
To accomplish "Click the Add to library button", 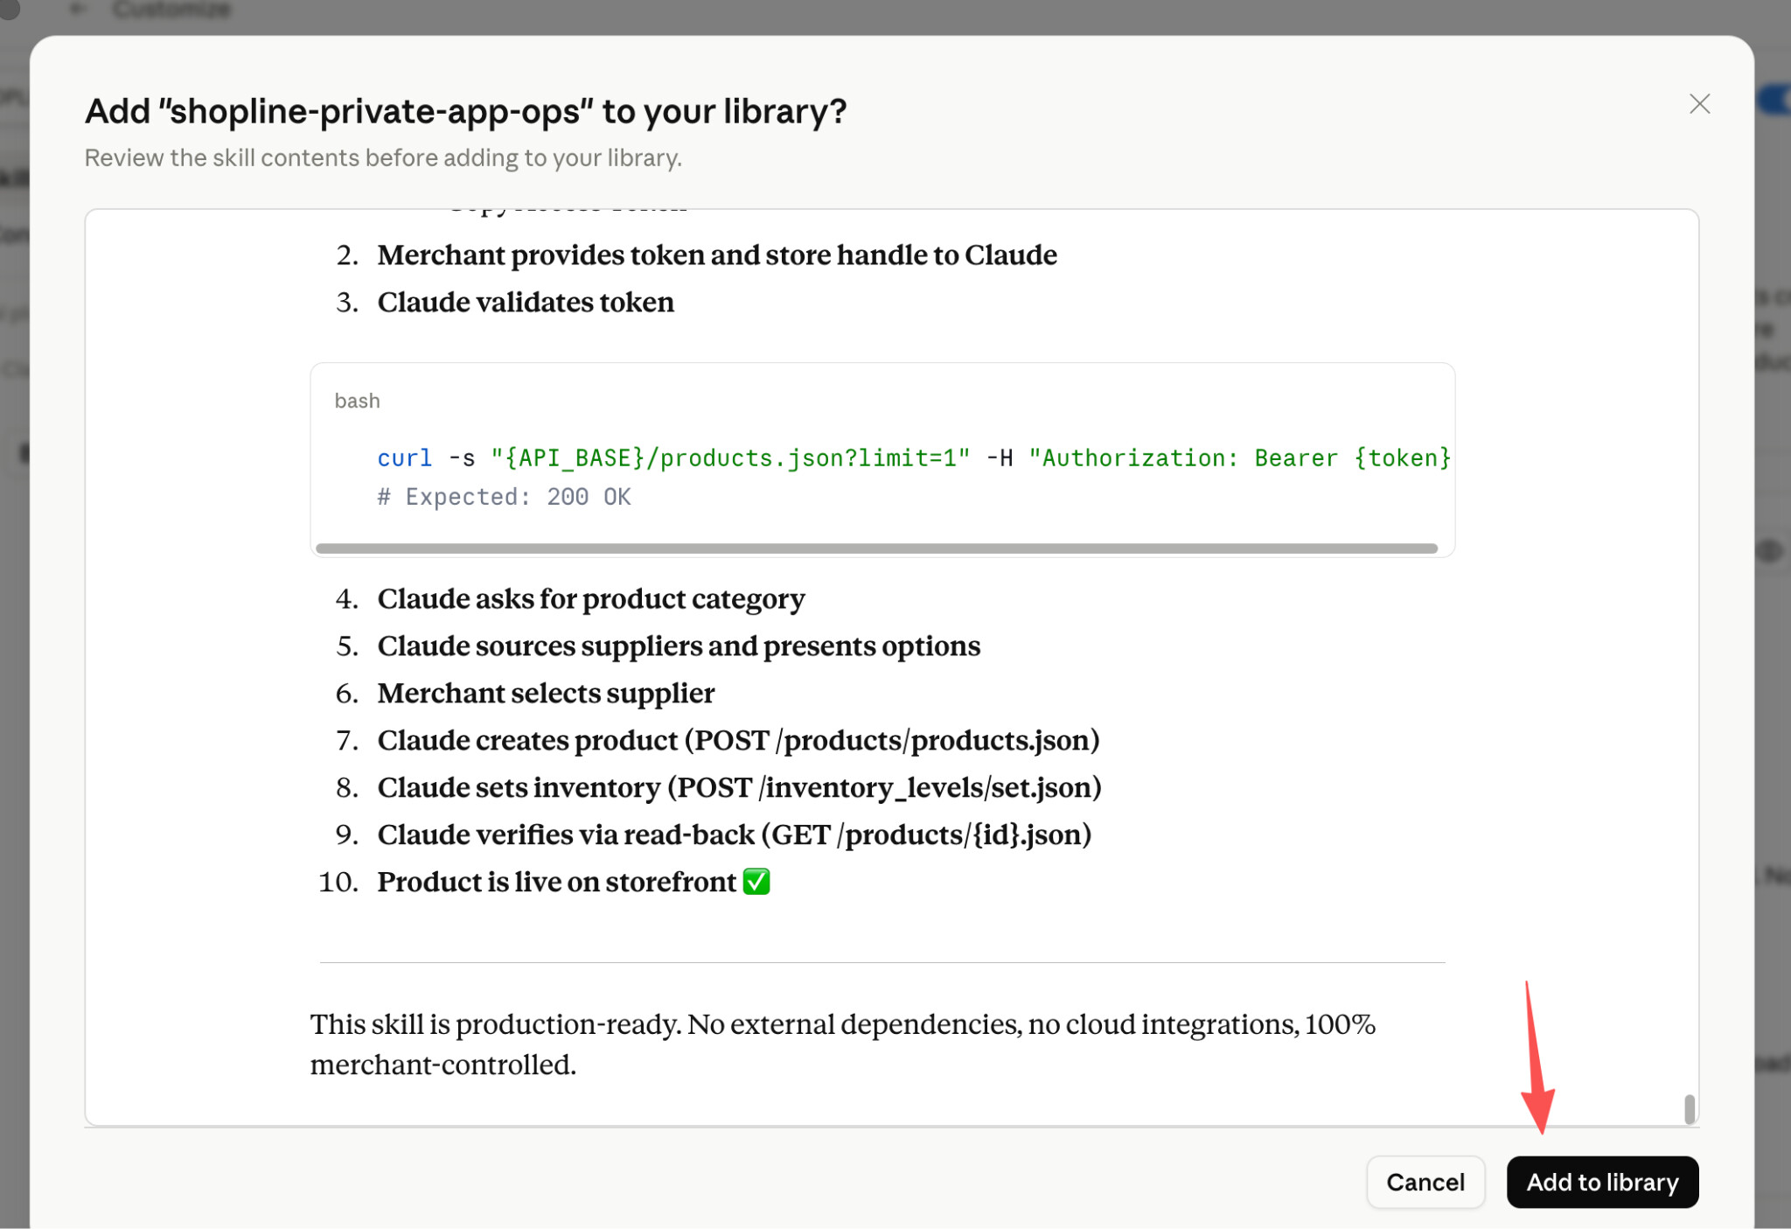I will [1602, 1182].
